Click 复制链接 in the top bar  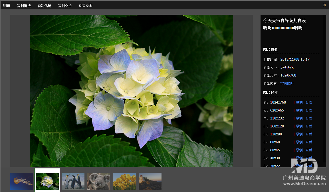[24, 5]
